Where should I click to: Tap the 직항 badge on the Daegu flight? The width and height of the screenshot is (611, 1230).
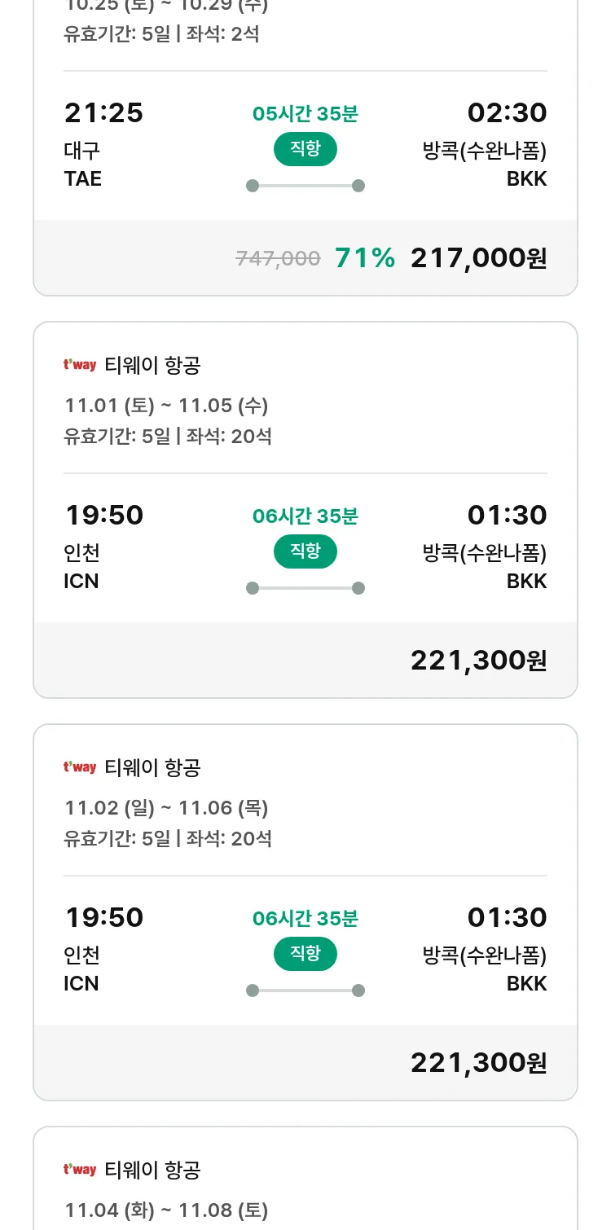point(305,149)
